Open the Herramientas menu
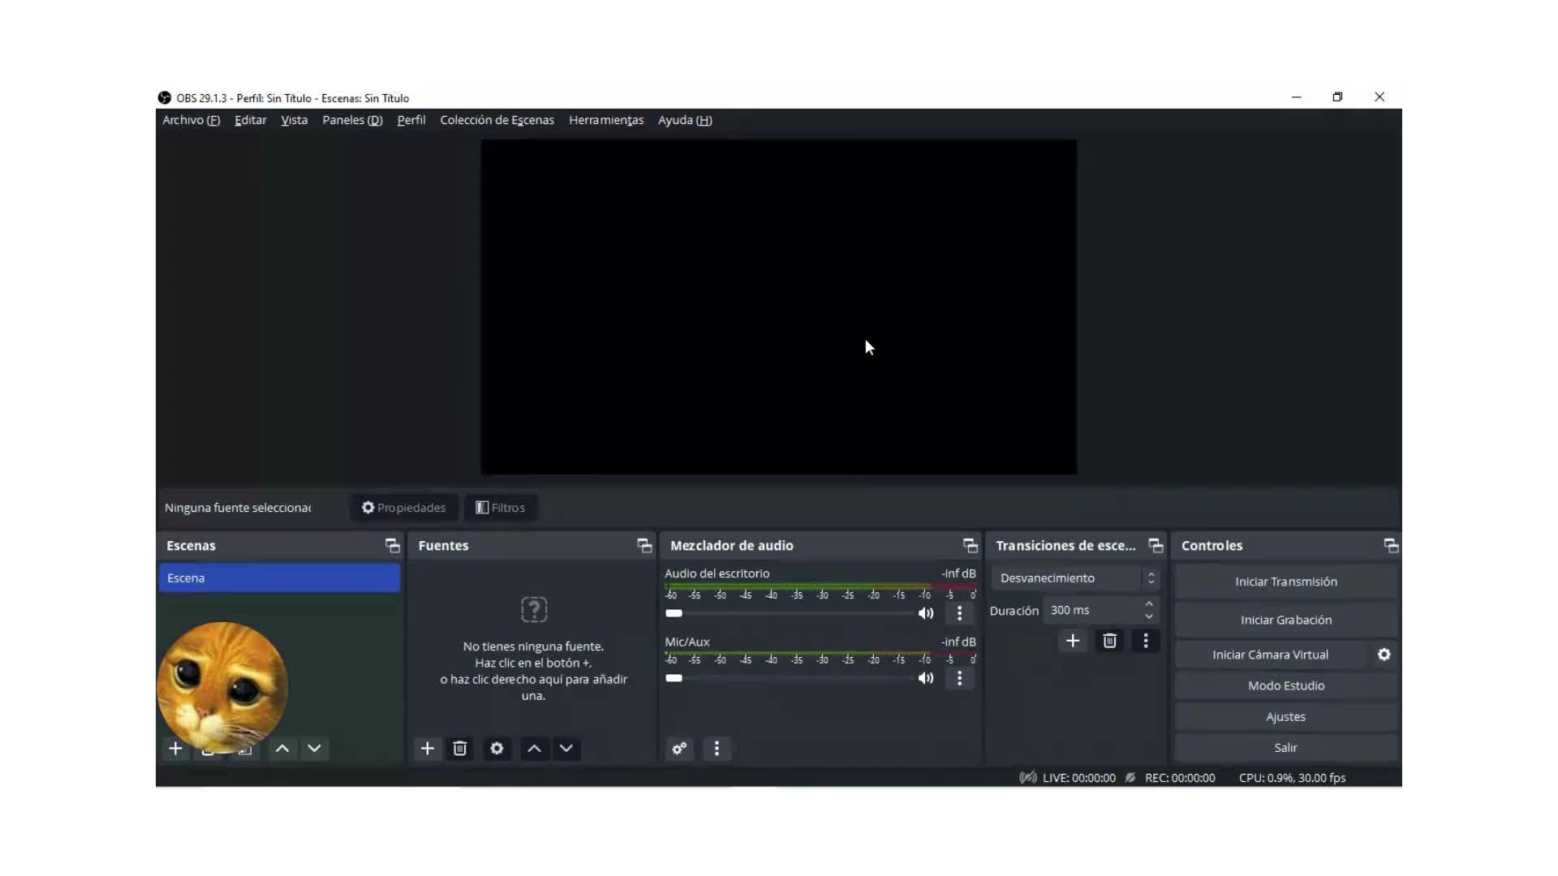Viewport: 1558px width, 876px height. [x=605, y=120]
